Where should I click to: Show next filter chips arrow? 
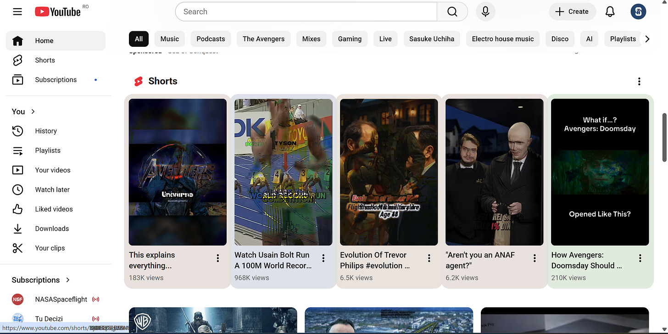(x=647, y=39)
